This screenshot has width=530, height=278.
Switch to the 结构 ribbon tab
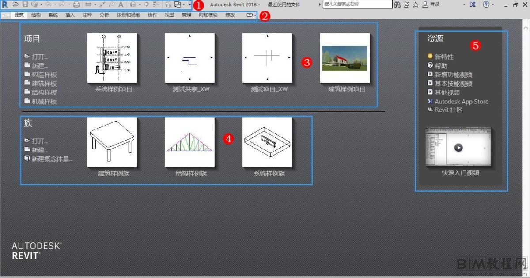tap(36, 15)
